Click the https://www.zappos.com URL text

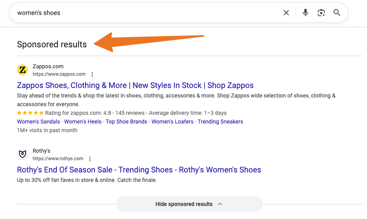point(59,74)
